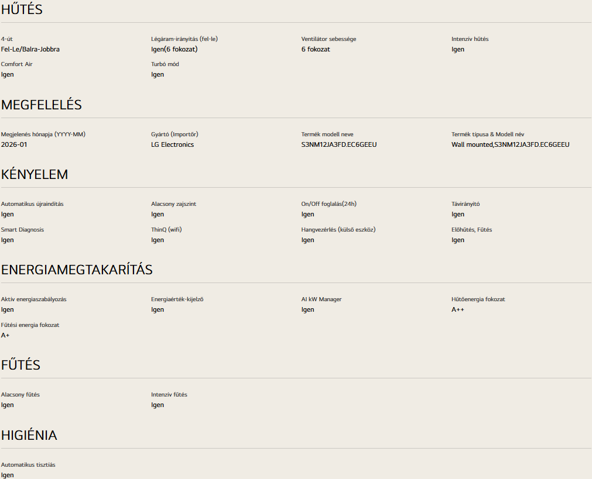592x479 pixels.
Task: Click the model name S3NM12JA3FD.EC6GEEU value
Action: (338, 144)
